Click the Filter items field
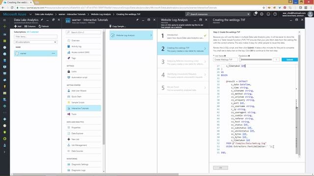 pos(35,37)
